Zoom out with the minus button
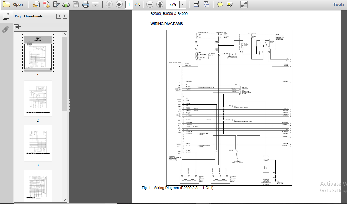Viewport: 347px width, 204px height. coord(150,4)
